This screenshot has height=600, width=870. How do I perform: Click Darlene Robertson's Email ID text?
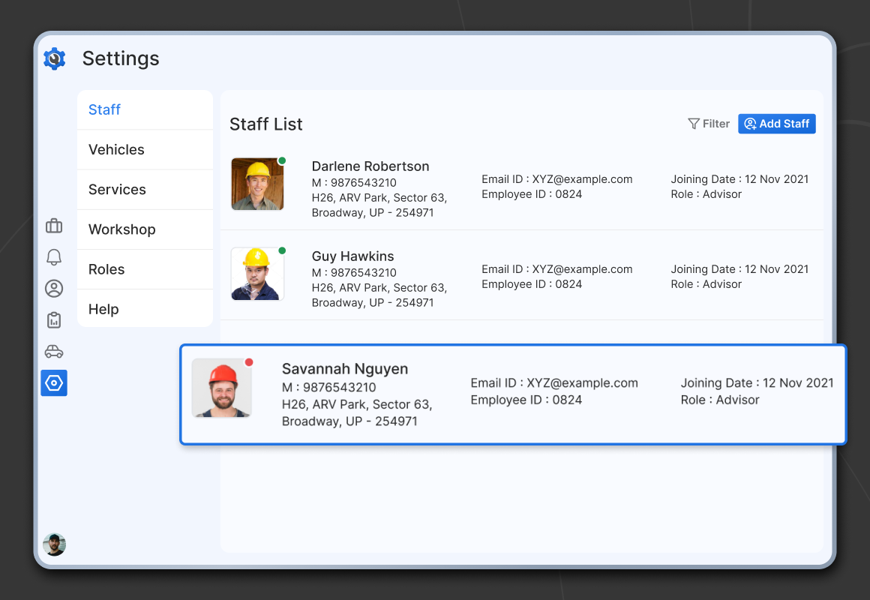pos(557,179)
